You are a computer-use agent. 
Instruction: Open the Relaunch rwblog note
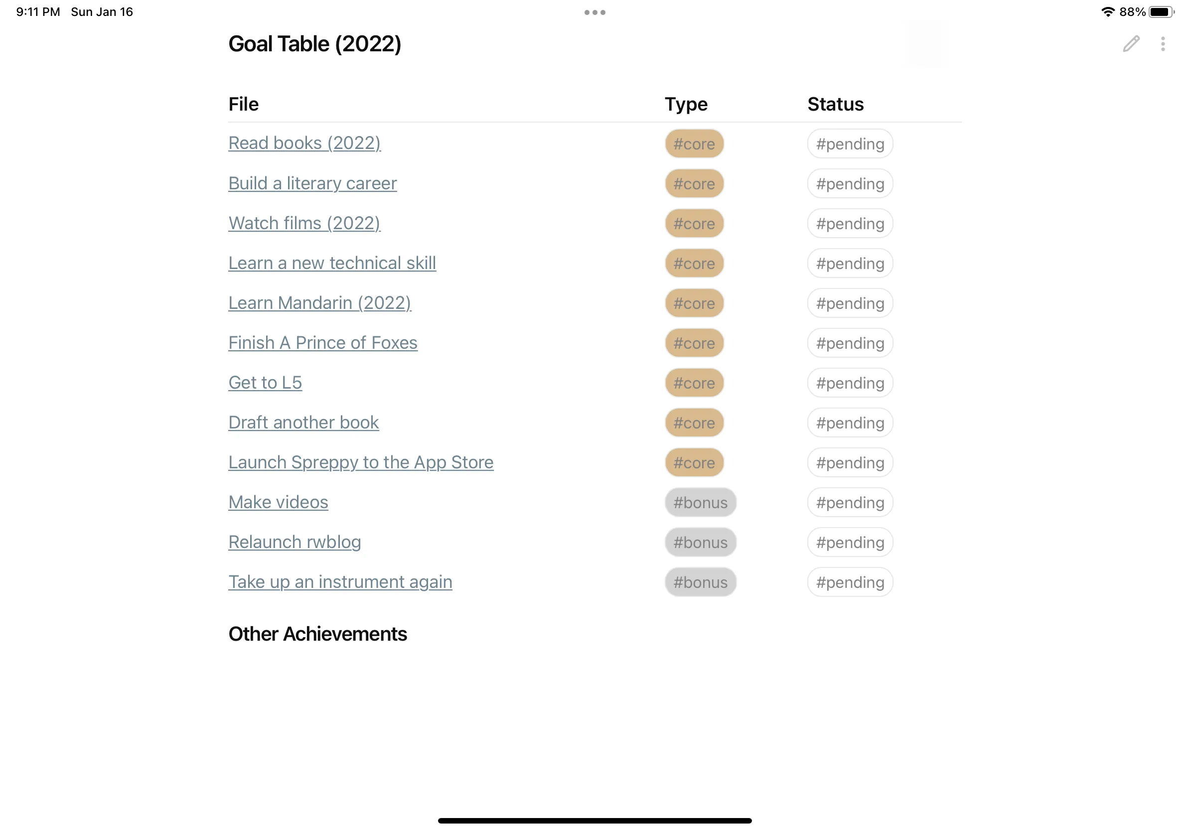[x=295, y=542]
